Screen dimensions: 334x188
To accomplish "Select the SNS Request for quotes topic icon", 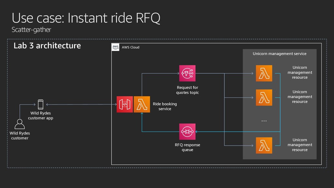I will click(188, 73).
